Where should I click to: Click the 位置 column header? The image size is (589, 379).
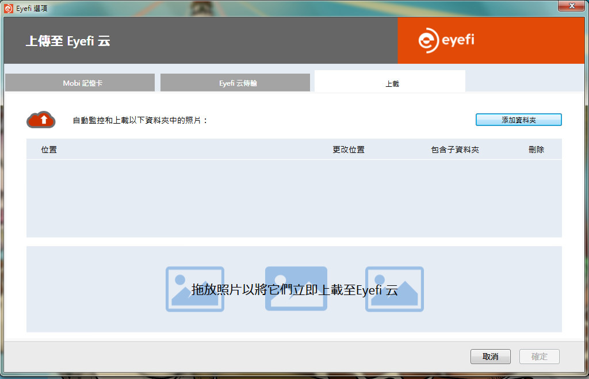(49, 150)
